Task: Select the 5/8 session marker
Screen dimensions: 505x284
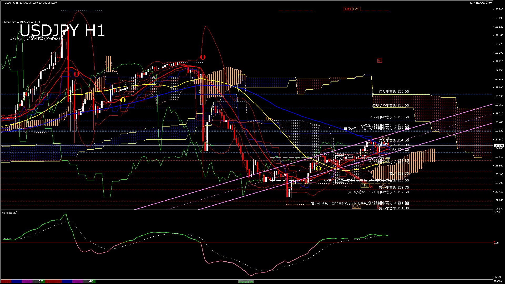Action: pos(91,281)
